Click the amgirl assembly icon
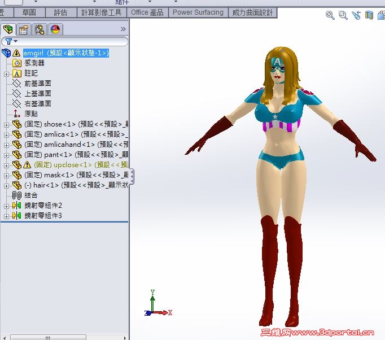The width and height of the screenshot is (385, 340). point(6,53)
